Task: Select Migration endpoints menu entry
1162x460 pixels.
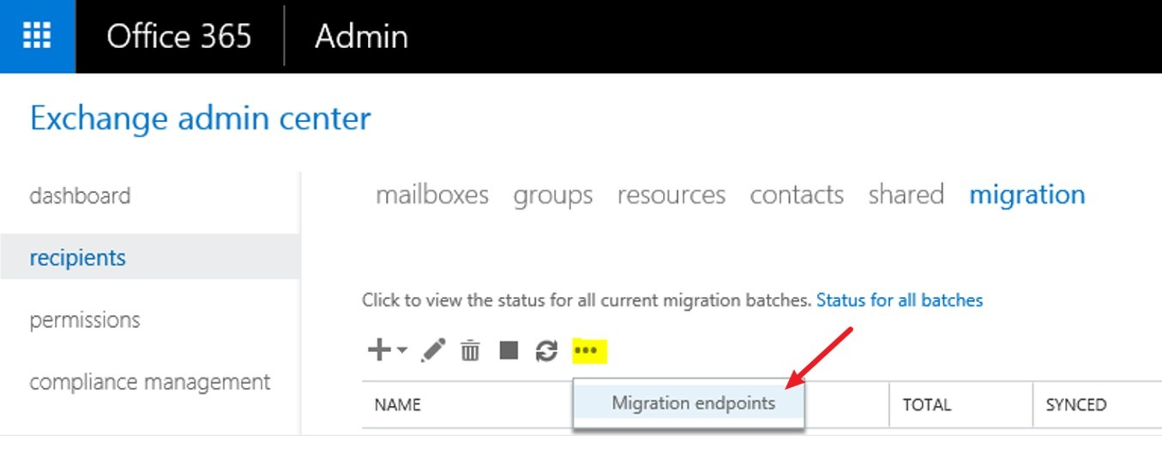Action: 689,403
